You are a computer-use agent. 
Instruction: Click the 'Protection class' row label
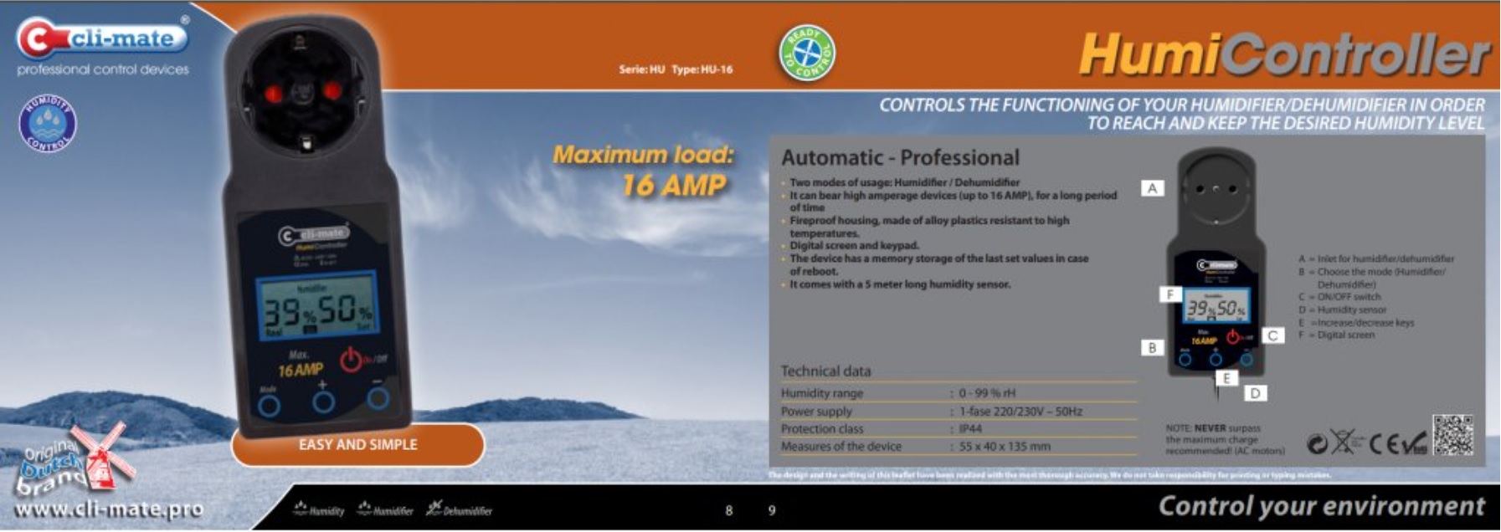click(x=822, y=429)
